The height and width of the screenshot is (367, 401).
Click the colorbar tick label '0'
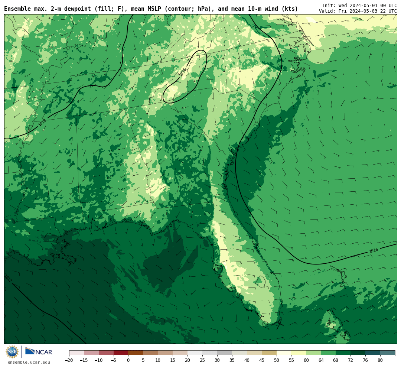(x=128, y=360)
